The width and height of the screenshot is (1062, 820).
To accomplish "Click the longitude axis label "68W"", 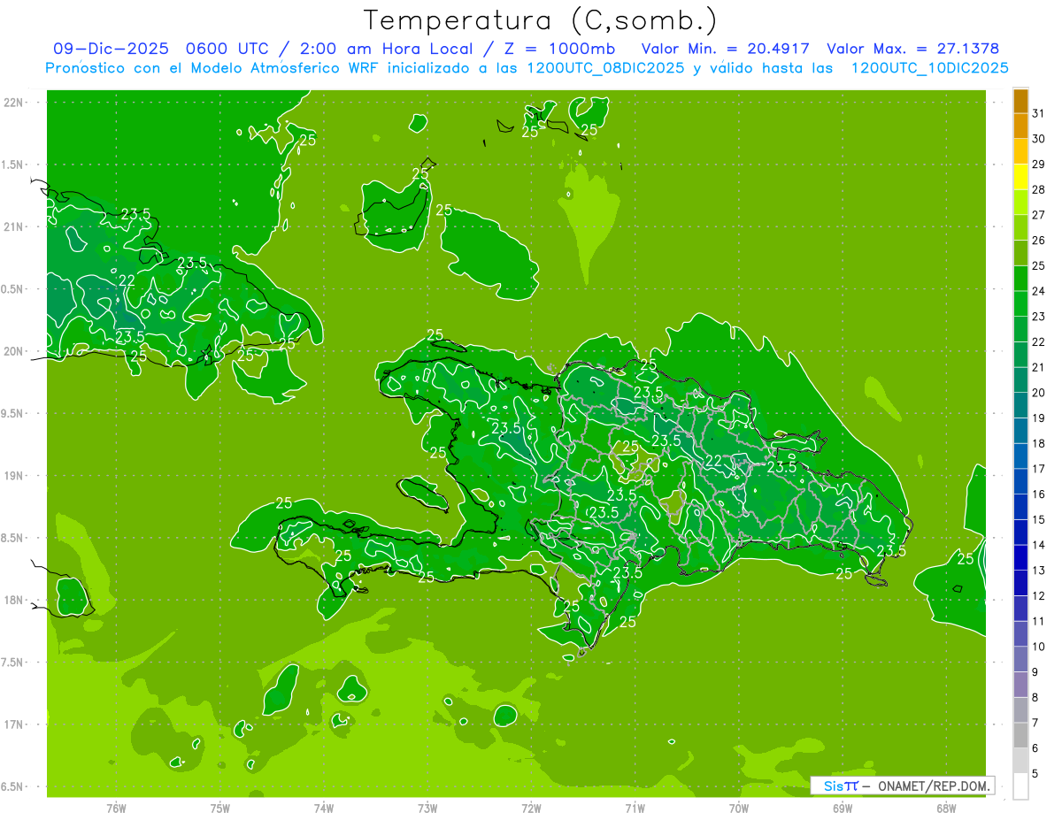I will click(946, 807).
